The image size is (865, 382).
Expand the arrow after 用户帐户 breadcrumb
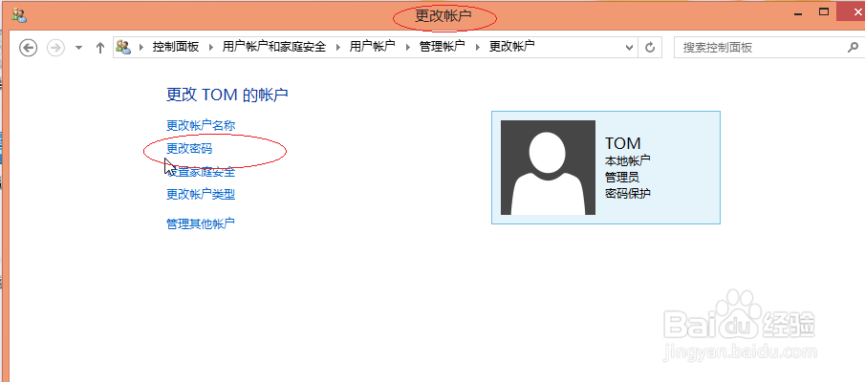pos(408,48)
